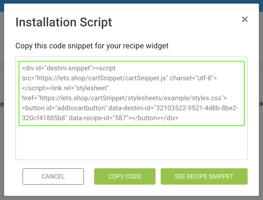Click the CANCEL button
The width and height of the screenshot is (263, 200).
tap(53, 176)
